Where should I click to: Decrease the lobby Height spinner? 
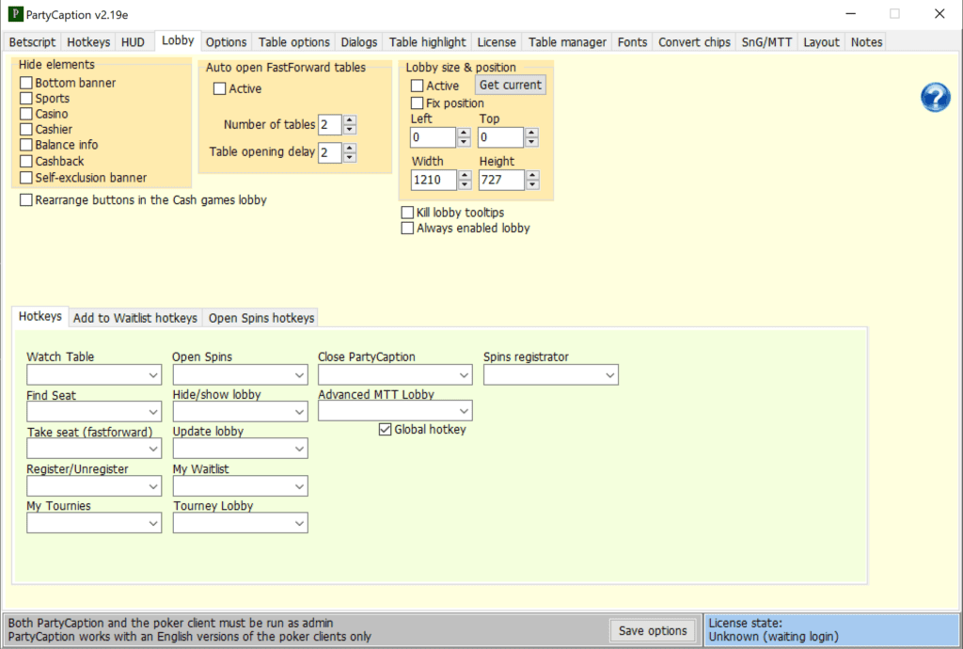pos(532,184)
